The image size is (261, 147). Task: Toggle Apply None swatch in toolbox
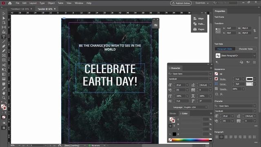click(4, 117)
